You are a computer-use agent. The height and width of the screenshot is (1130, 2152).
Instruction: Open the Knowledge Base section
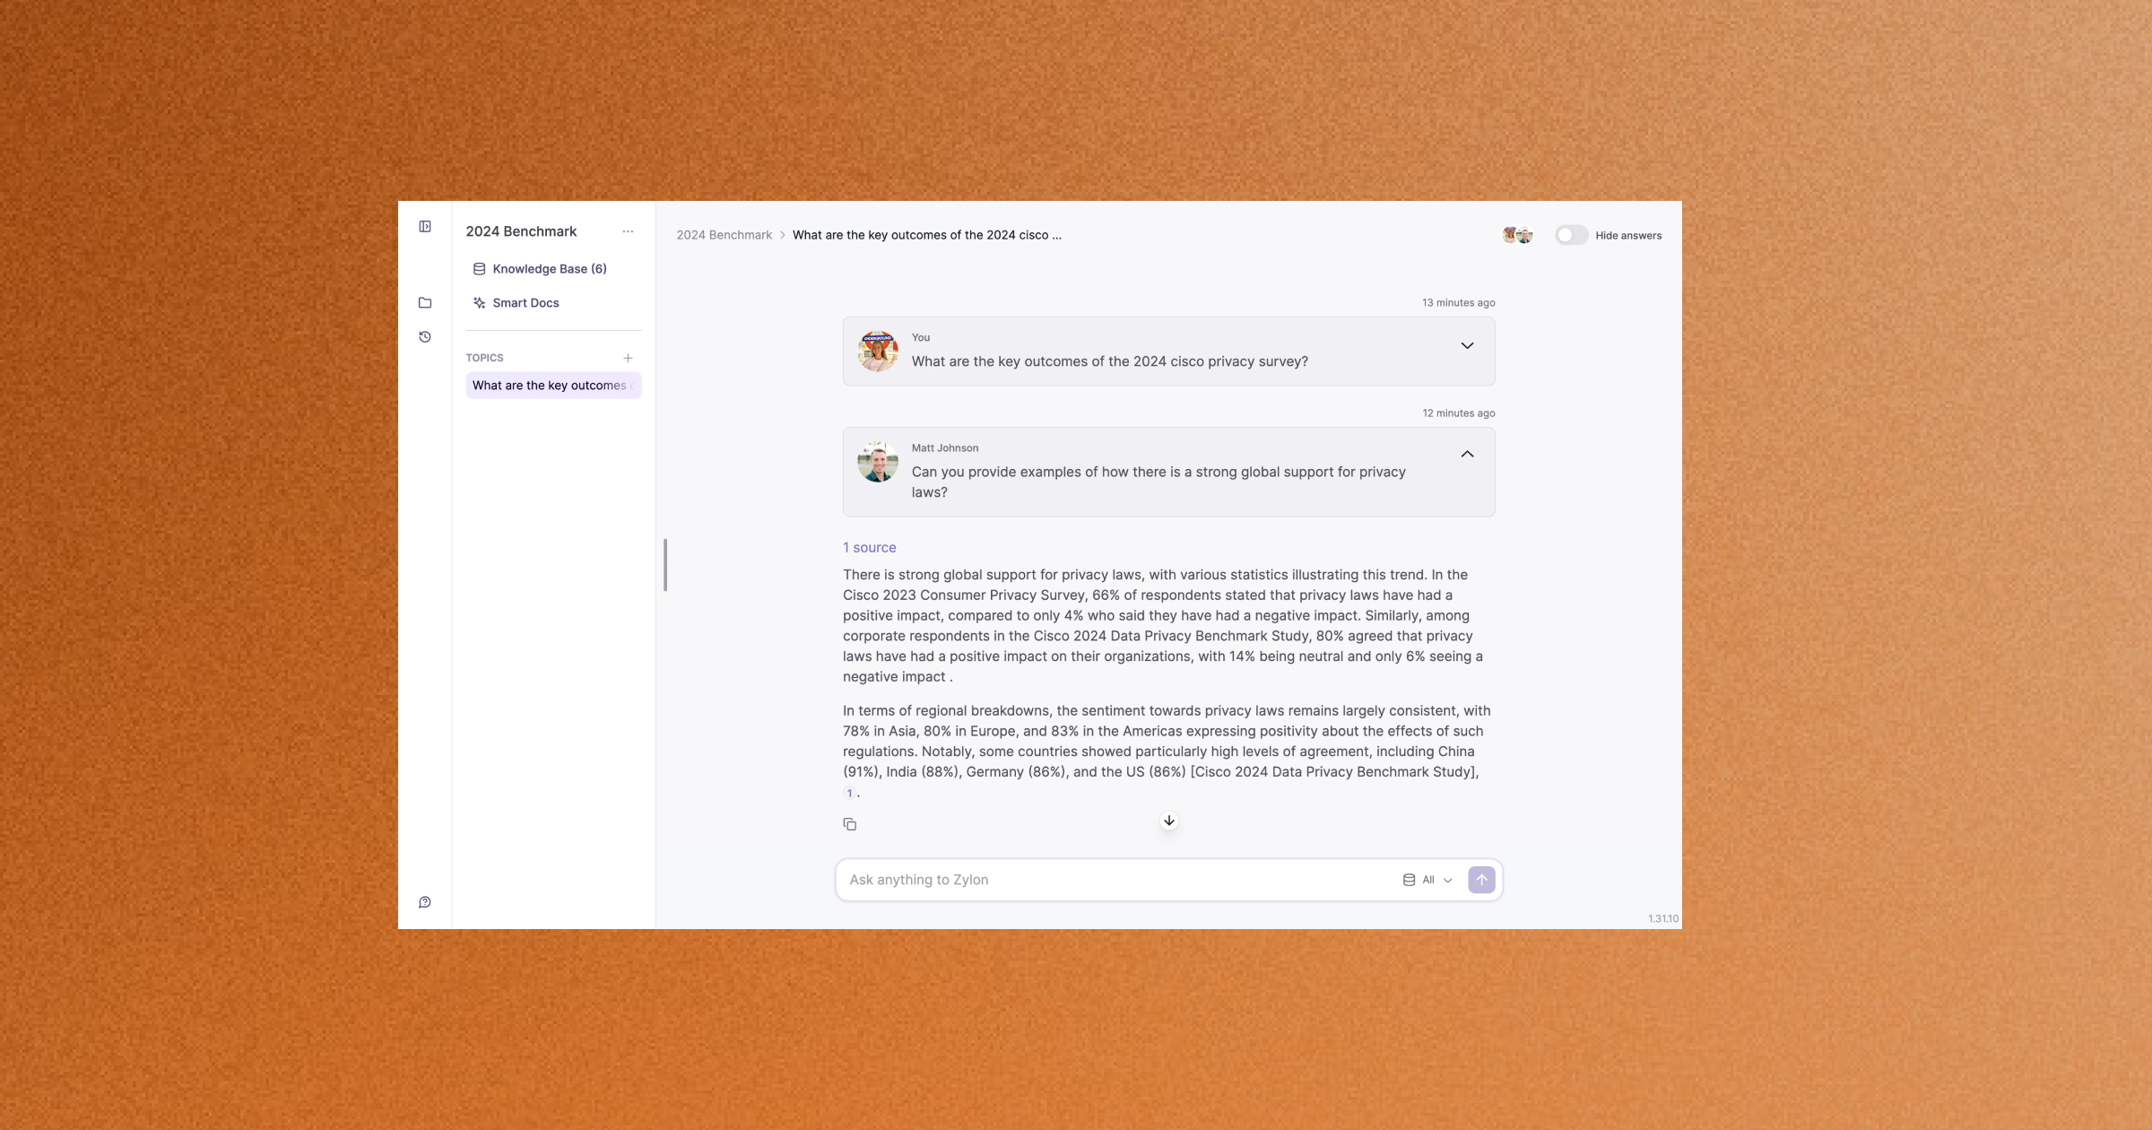click(x=549, y=268)
